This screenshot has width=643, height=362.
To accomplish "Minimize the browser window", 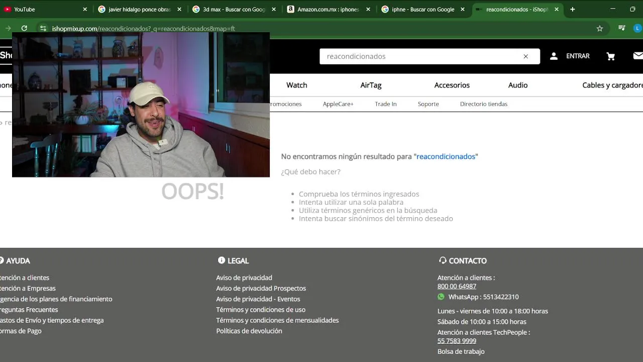I will point(613,9).
